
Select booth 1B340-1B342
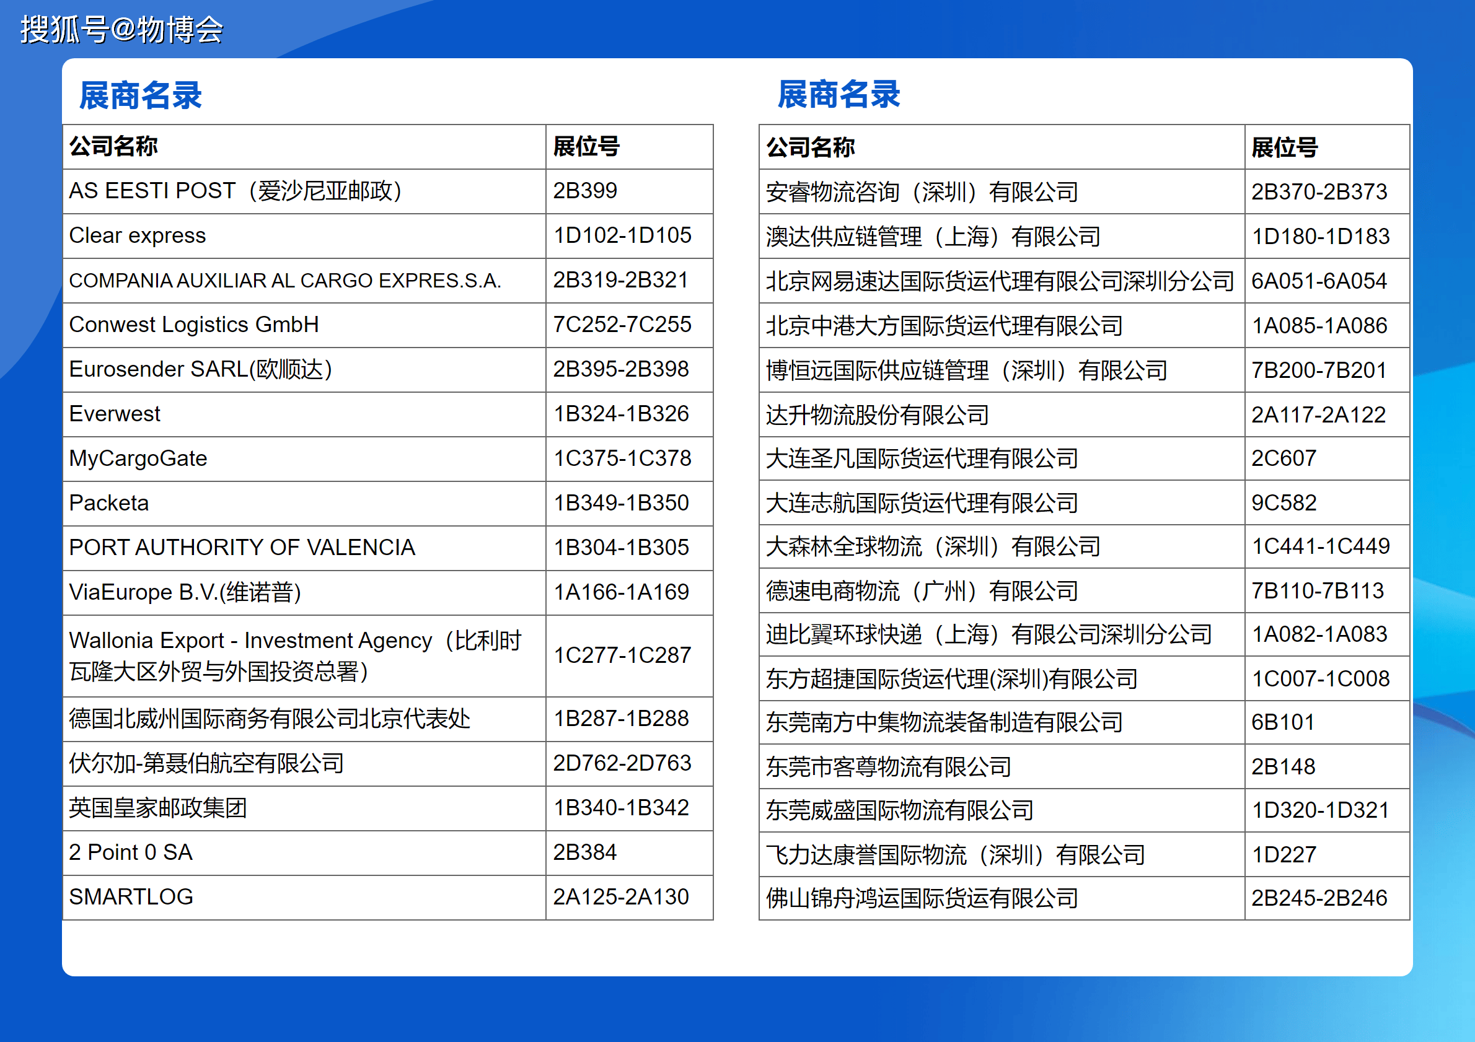(x=620, y=808)
